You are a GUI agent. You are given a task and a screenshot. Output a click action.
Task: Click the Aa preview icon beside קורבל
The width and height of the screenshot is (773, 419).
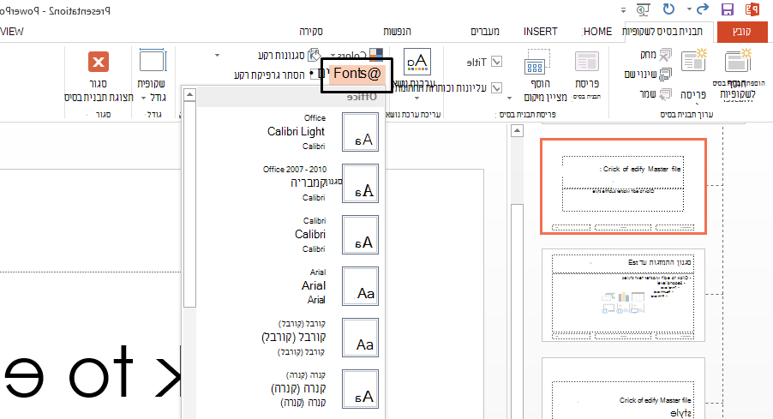pyautogui.click(x=361, y=338)
